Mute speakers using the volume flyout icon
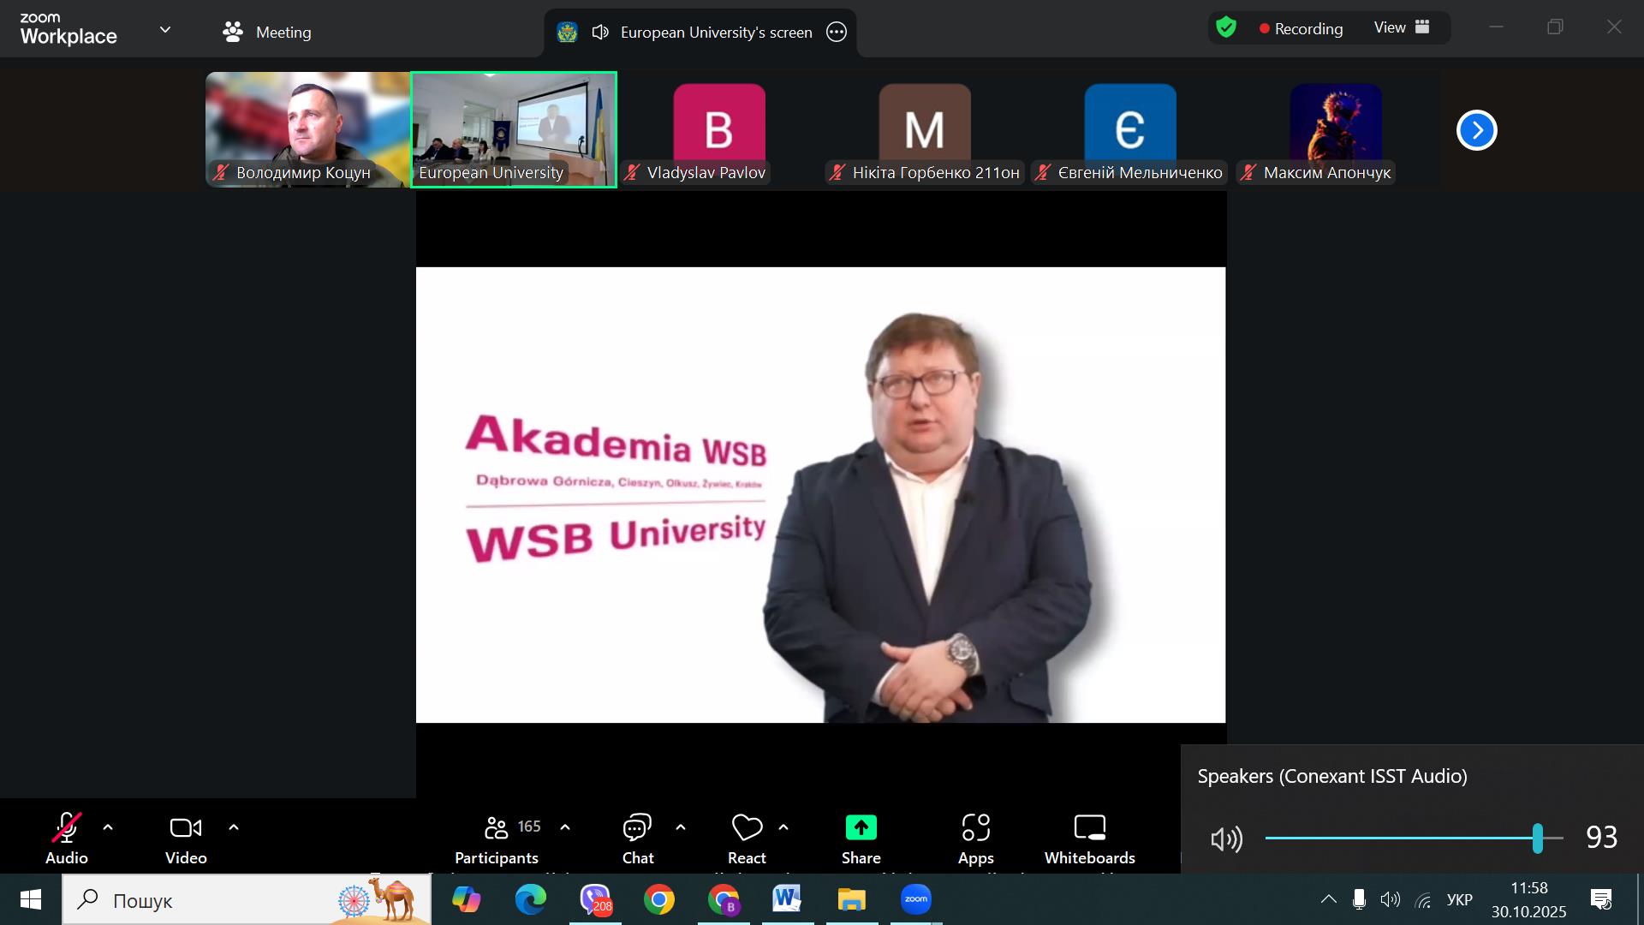This screenshot has width=1644, height=925. click(x=1226, y=838)
